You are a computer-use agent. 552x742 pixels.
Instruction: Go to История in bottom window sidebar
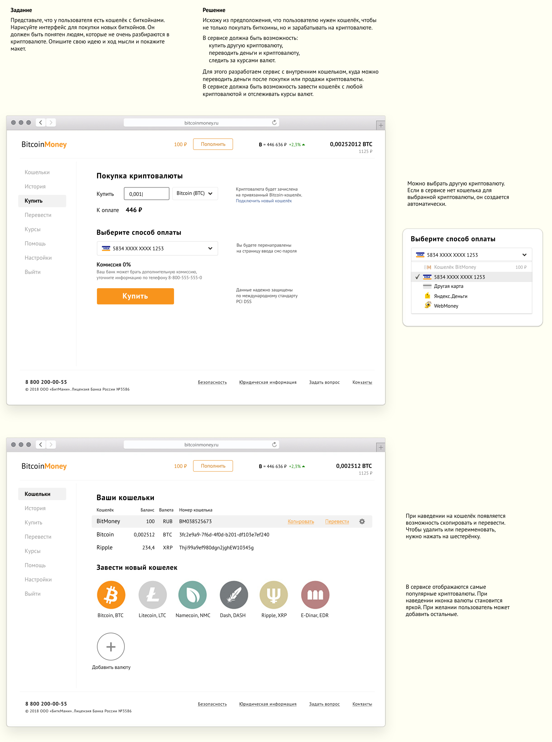coord(35,508)
